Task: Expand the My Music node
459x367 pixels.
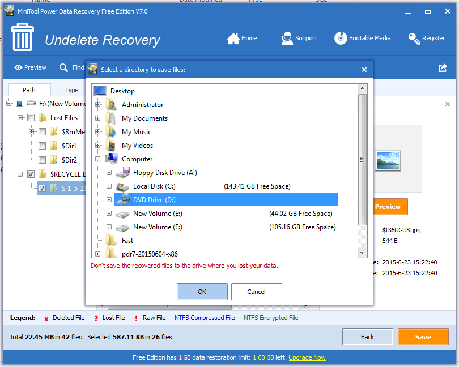Action: point(98,132)
